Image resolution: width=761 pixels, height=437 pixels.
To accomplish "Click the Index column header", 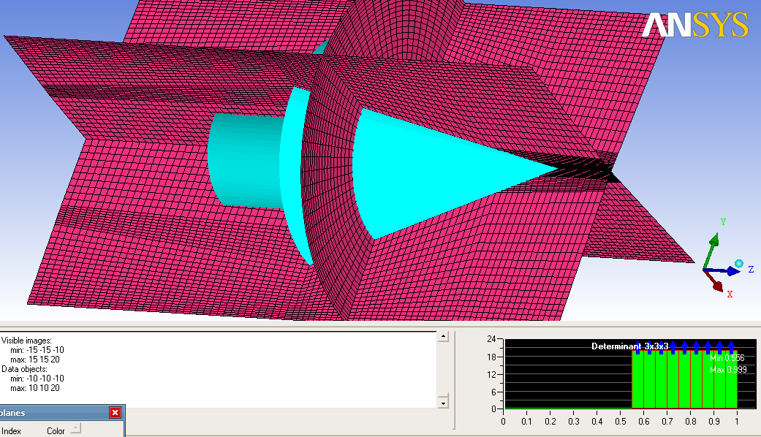I will [x=12, y=431].
